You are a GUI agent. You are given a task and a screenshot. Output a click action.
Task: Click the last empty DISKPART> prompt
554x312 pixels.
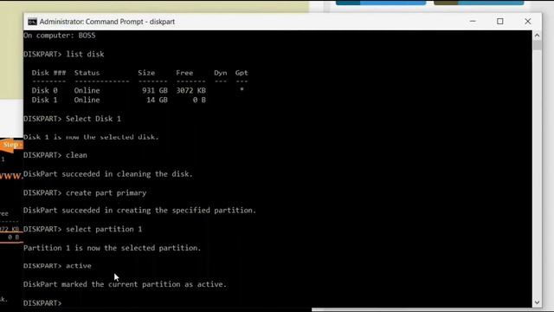tap(42, 303)
